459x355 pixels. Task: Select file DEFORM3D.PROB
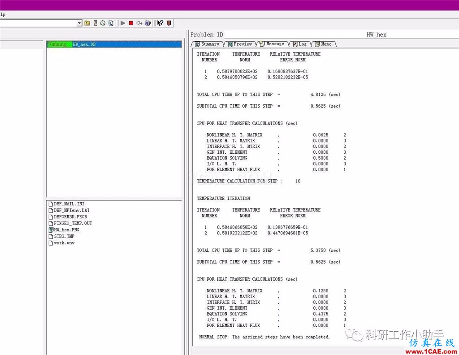pyautogui.click(x=70, y=216)
